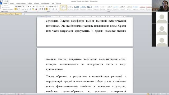Switch to the Рецензирование tab

pos(45,3)
